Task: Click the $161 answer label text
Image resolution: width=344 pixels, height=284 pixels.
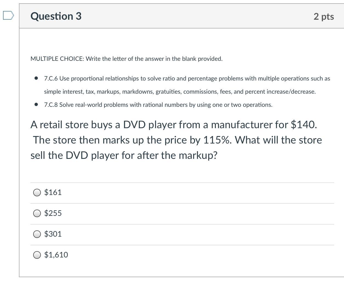Action: (53, 193)
